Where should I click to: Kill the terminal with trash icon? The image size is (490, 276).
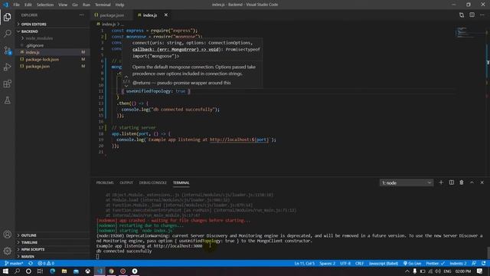pos(462,182)
